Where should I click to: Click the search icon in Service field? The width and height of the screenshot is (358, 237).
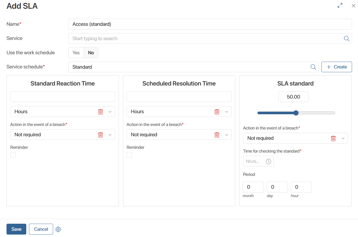[x=346, y=39]
